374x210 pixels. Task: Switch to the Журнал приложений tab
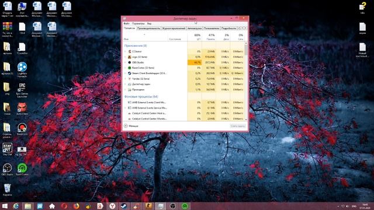pos(174,29)
